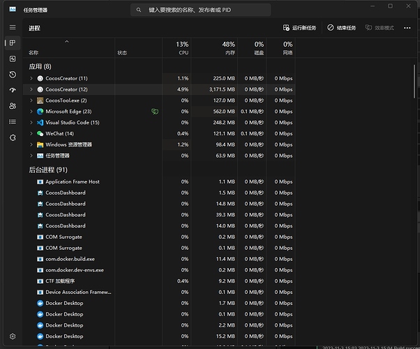Open the Startup apps sidebar icon

click(13, 90)
